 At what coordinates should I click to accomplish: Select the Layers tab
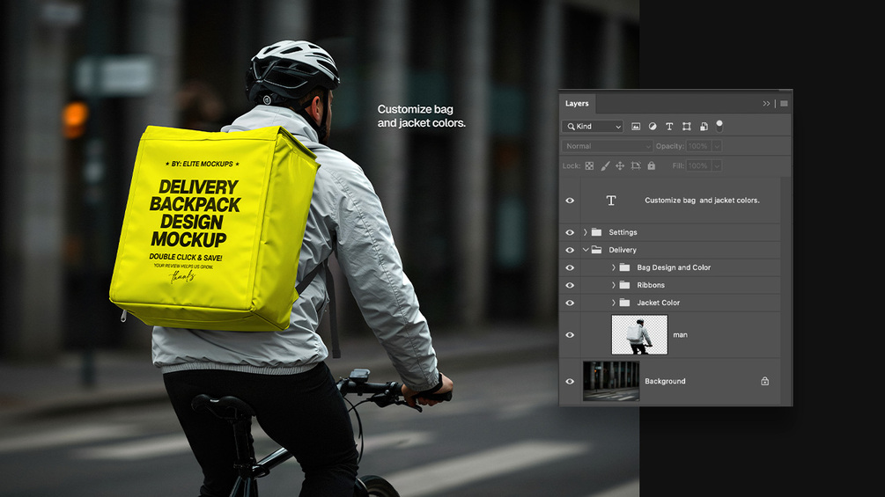tap(577, 104)
